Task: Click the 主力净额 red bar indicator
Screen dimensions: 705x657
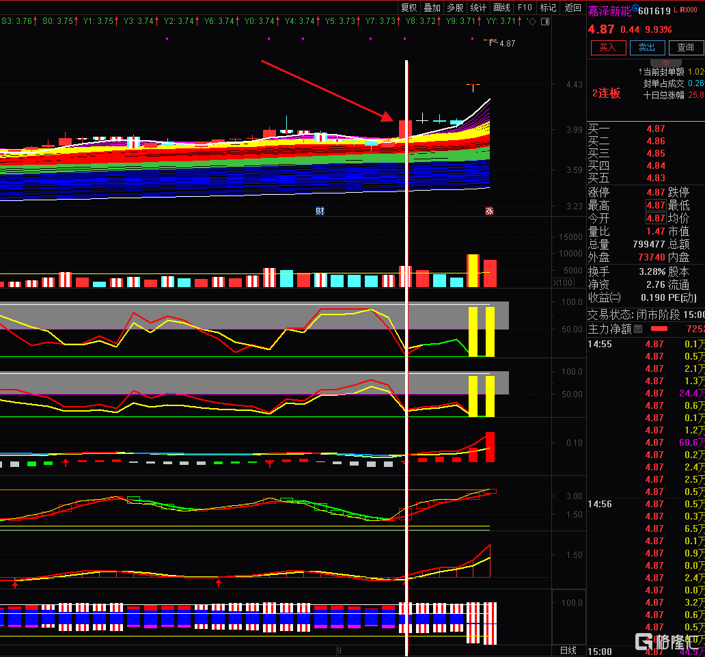Action: coord(659,329)
